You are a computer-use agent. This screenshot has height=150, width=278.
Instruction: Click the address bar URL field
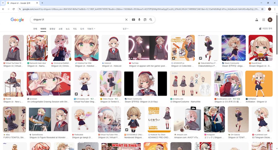pyautogui.click(x=141, y=9)
